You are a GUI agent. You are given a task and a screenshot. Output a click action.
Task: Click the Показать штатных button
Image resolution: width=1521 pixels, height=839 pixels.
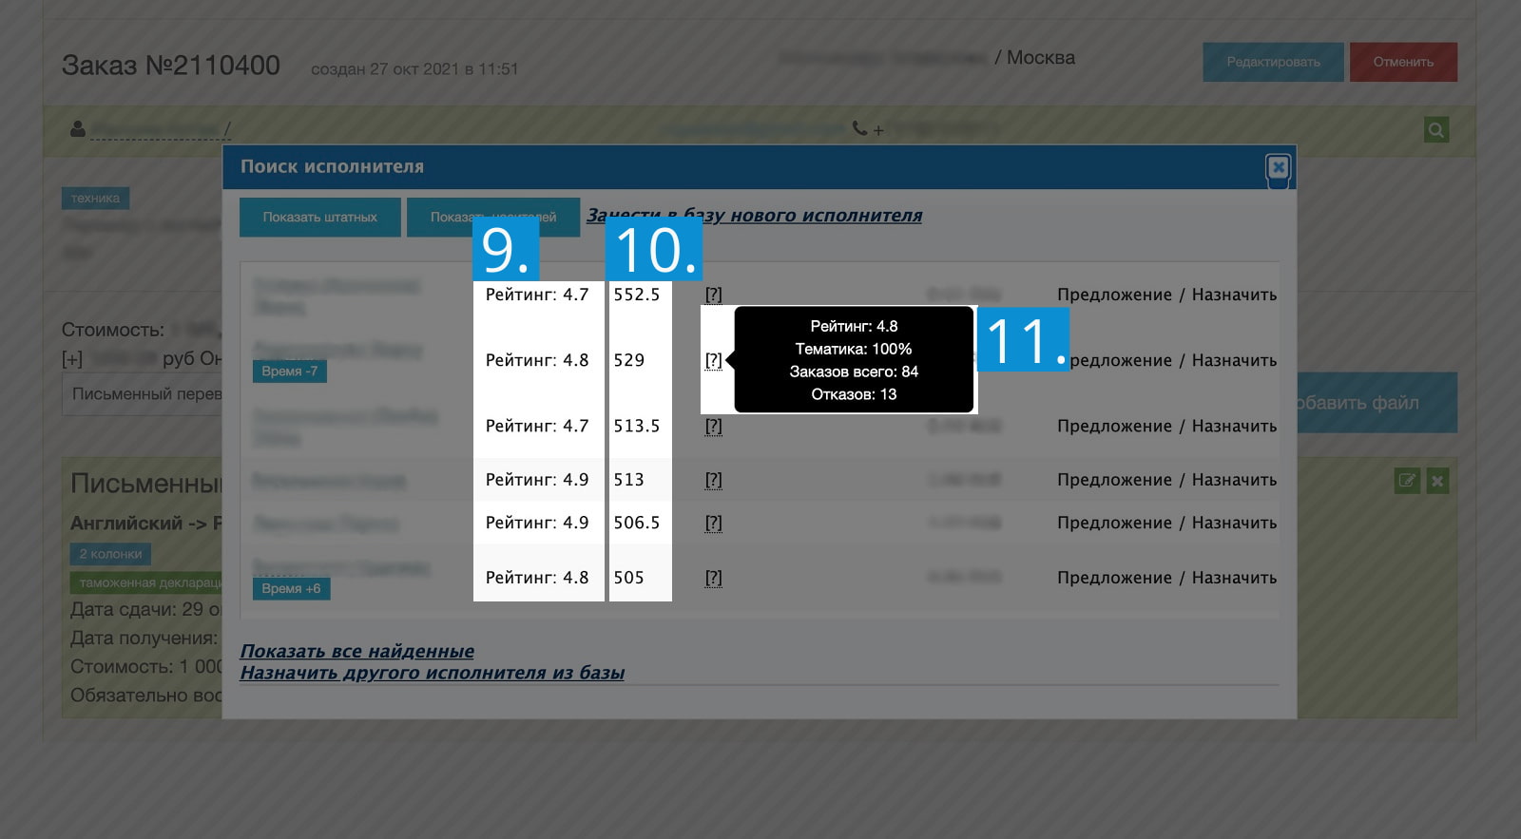point(320,218)
